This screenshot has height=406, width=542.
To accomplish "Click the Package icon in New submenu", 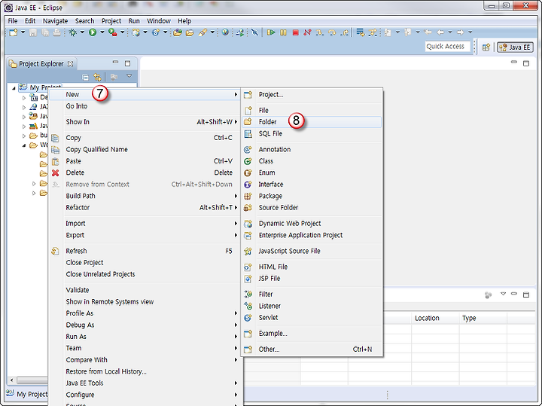I will pyautogui.click(x=248, y=197).
